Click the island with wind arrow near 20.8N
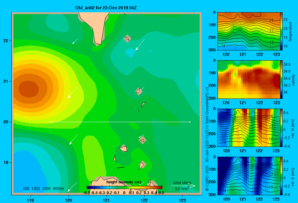The image size is (298, 203). coord(139,91)
